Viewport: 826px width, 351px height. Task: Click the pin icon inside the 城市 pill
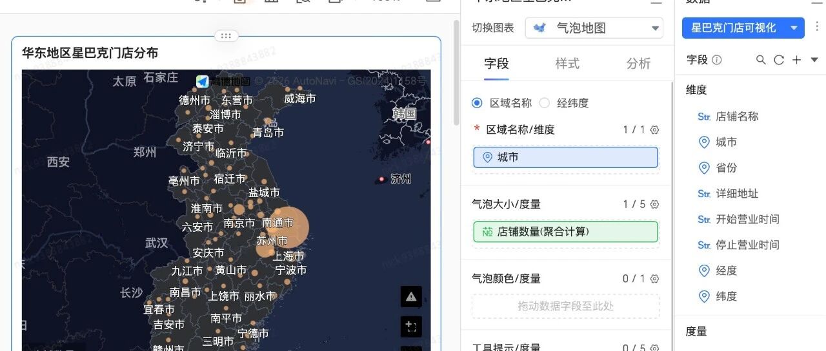tap(487, 157)
